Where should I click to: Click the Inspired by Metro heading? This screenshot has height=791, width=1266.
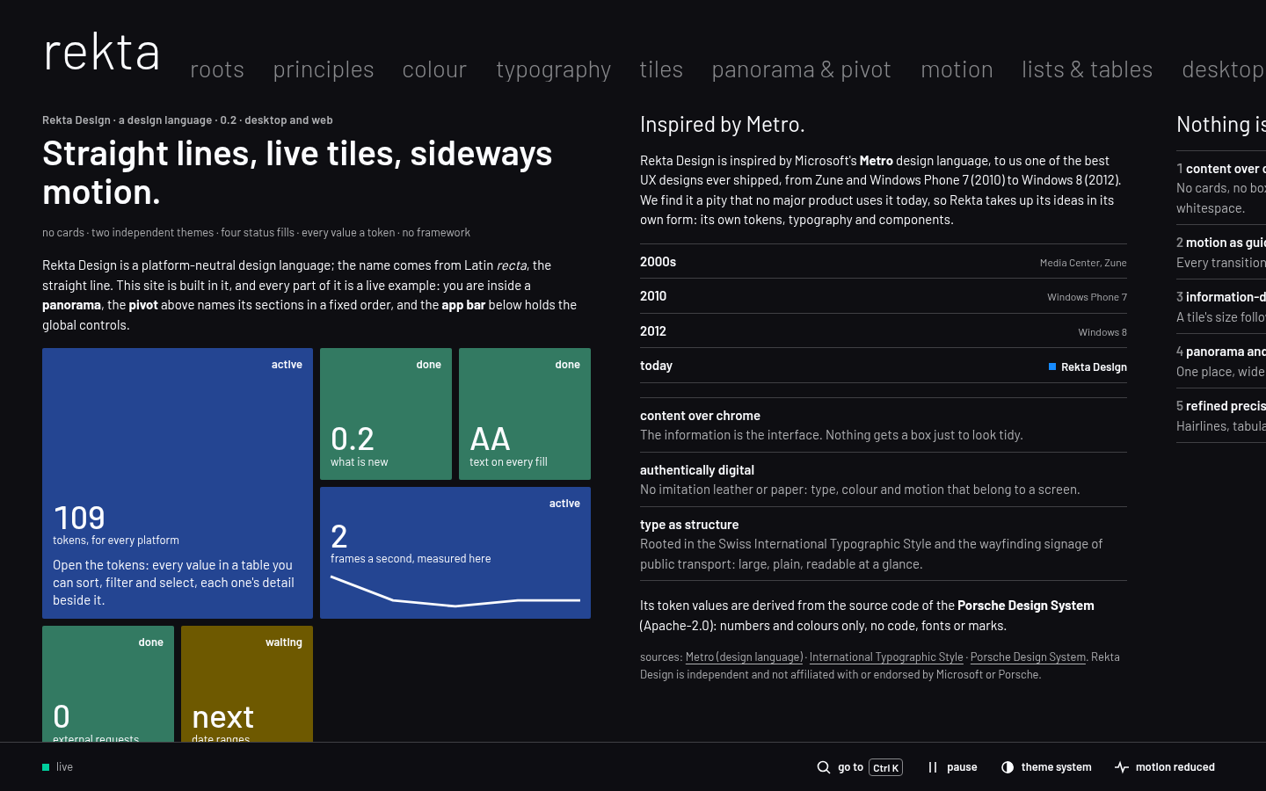[x=723, y=124]
